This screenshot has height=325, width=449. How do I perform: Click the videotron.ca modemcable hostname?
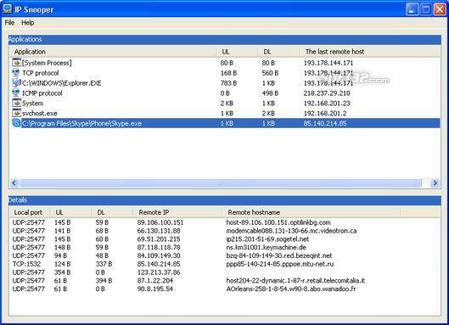(291, 231)
